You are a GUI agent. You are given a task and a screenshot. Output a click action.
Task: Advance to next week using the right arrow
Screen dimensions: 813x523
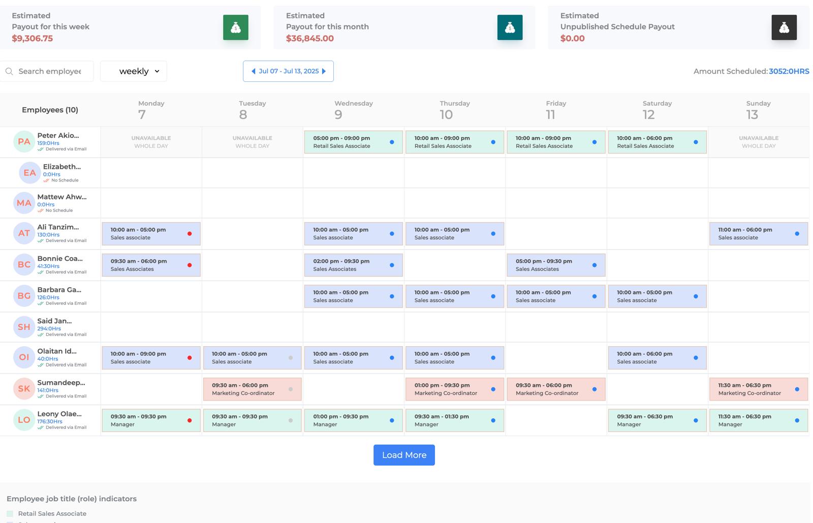(x=324, y=71)
